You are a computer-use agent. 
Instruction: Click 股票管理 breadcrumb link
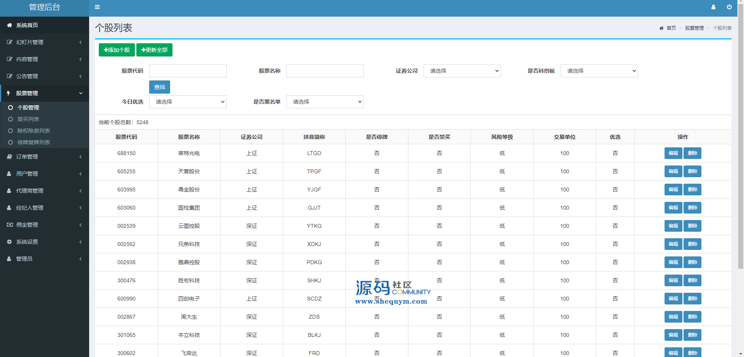tap(694, 28)
